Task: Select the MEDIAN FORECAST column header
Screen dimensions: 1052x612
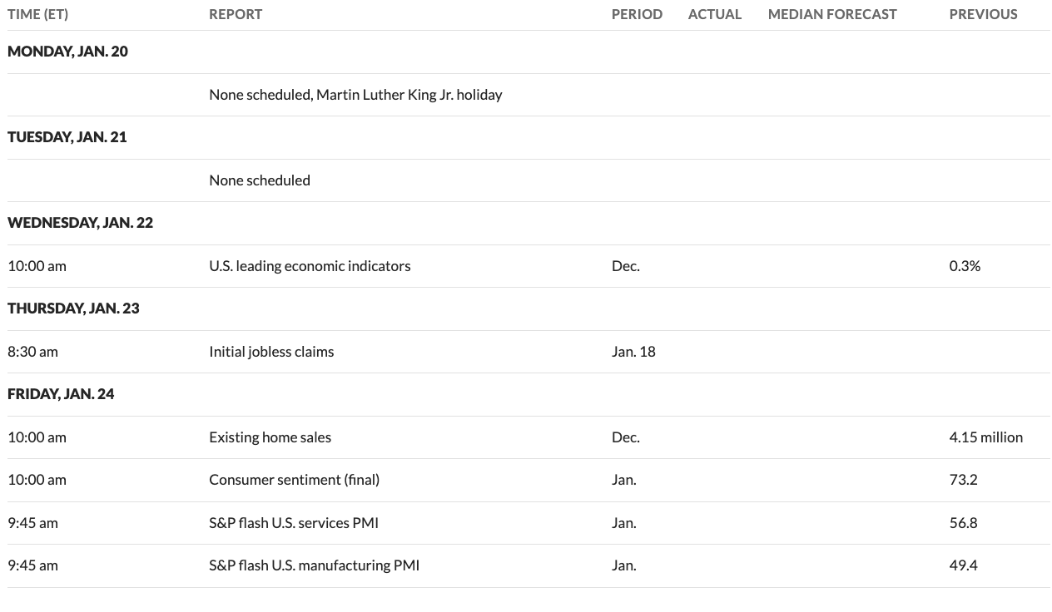Action: coord(832,14)
